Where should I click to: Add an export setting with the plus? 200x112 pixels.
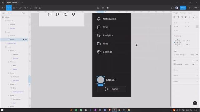click(197, 81)
